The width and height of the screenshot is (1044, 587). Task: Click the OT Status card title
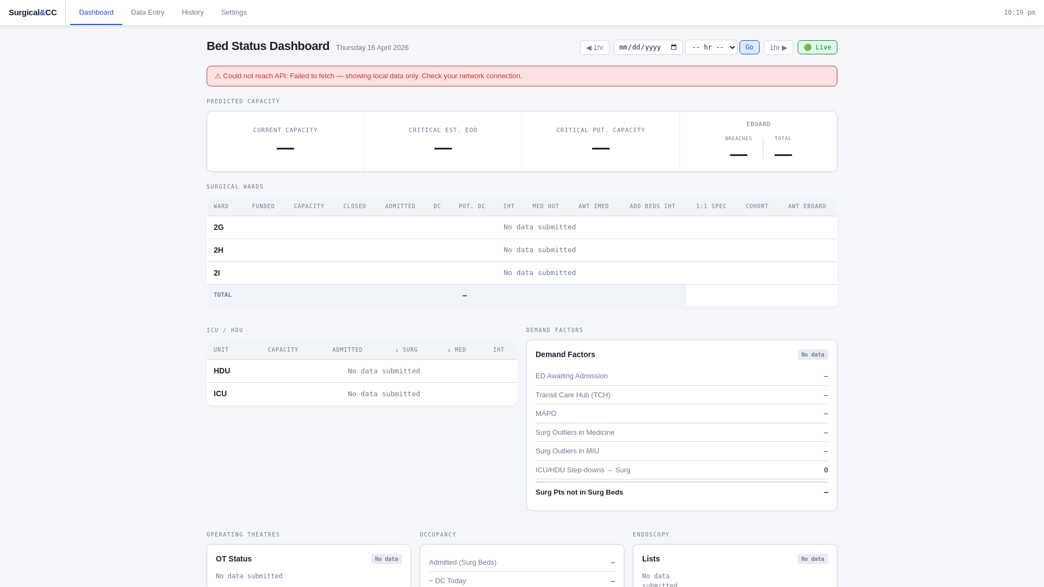point(234,559)
